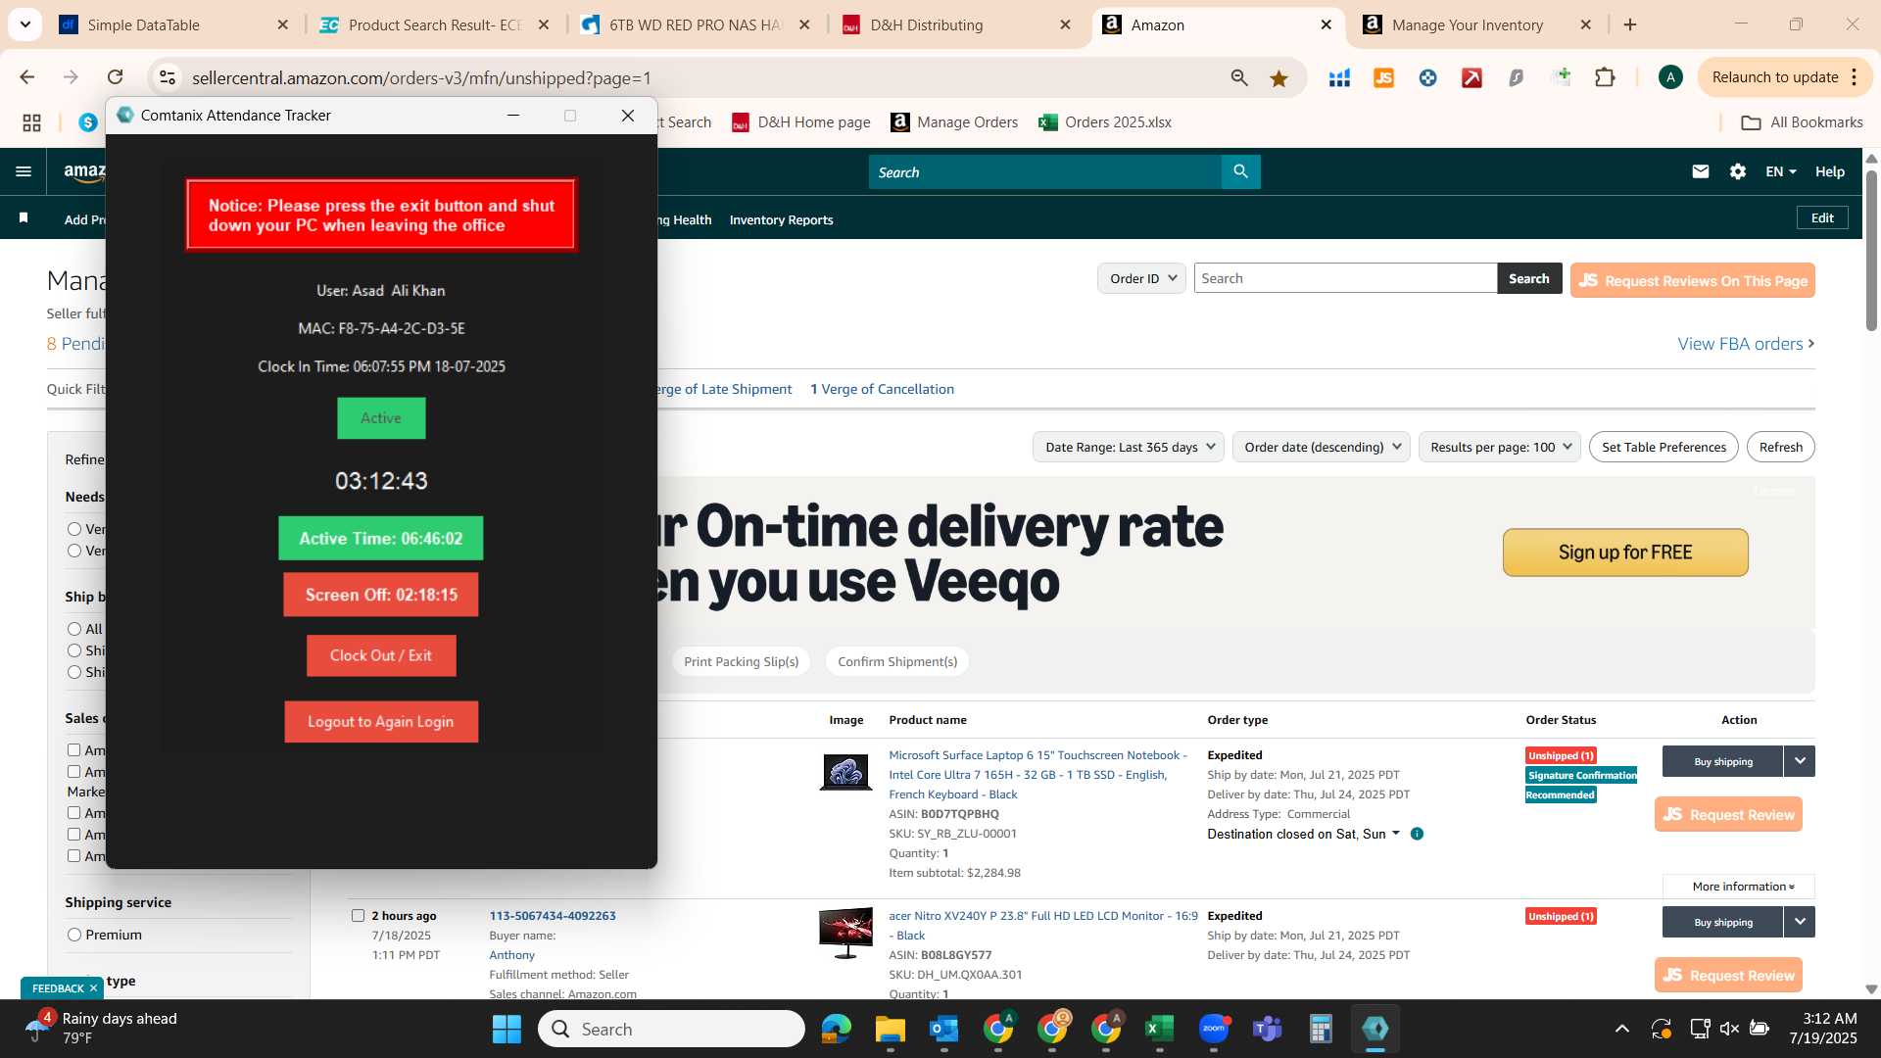Viewport: 1881px width, 1058px height.
Task: Go back to the previous page
Action: coord(27,77)
